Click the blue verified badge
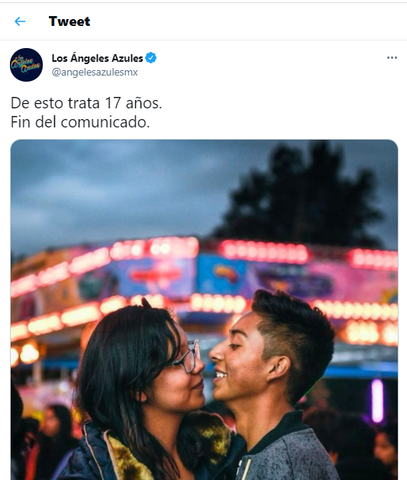 click(x=150, y=58)
